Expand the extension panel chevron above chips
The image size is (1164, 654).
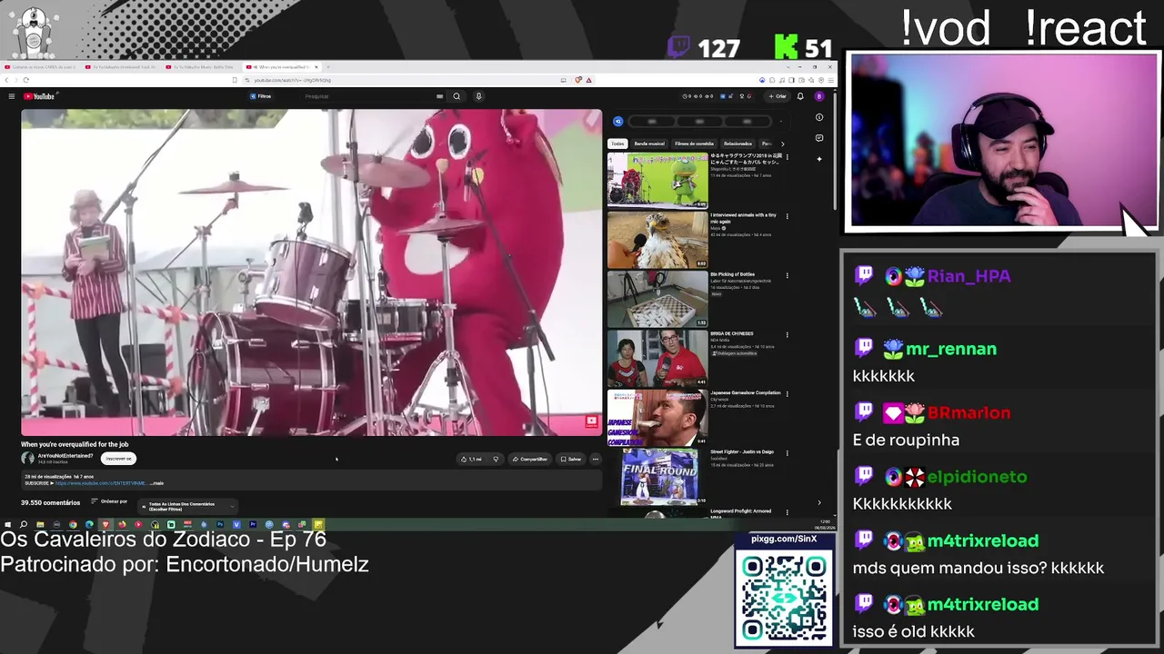click(781, 121)
